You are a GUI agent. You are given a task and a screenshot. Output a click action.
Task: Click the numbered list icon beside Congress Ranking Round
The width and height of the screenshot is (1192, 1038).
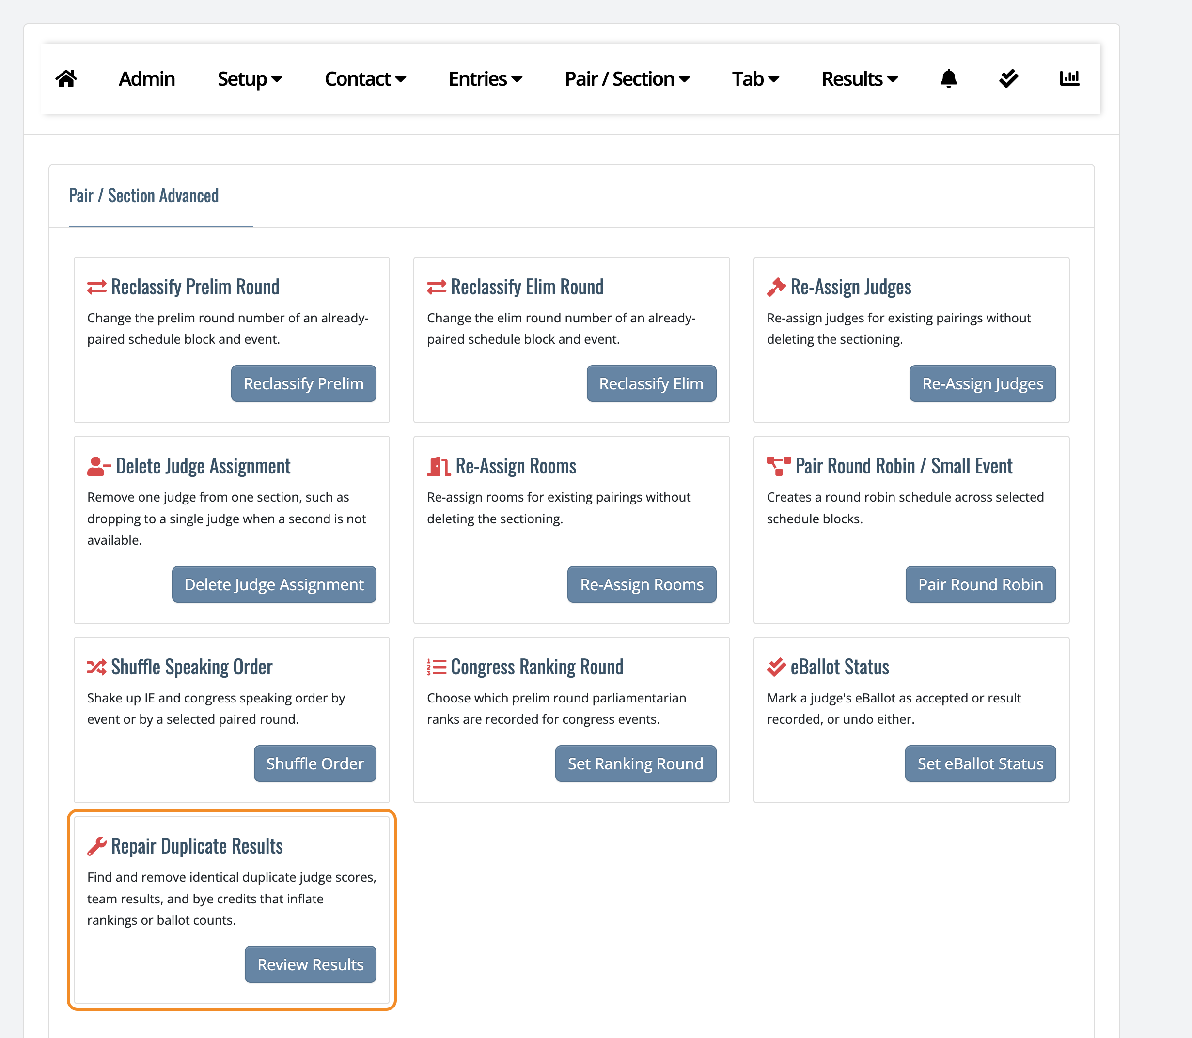coord(437,667)
